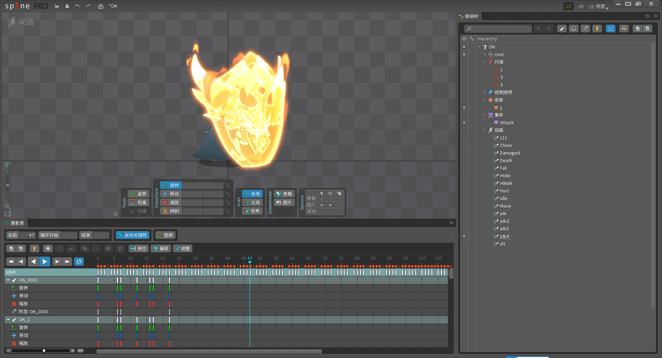Toggle loop/repeat playback button
The height and width of the screenshot is (358, 662).
point(79,262)
